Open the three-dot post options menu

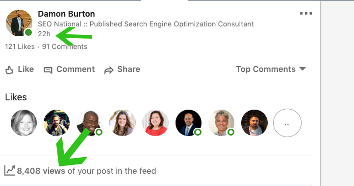(306, 14)
